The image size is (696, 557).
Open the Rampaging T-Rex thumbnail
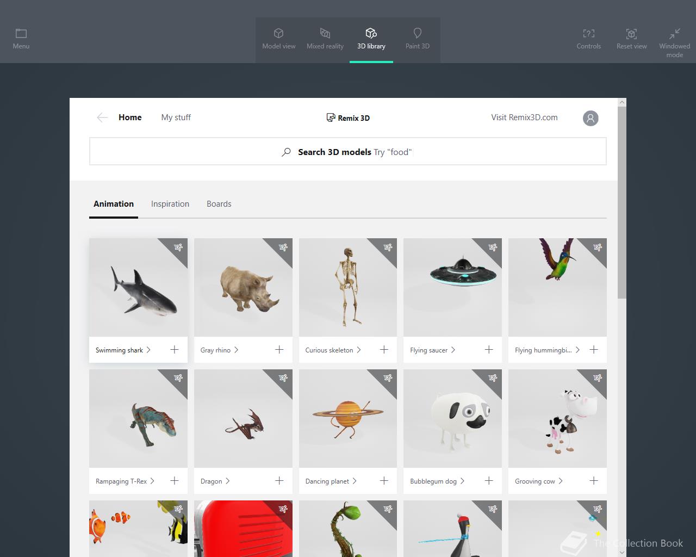138,418
